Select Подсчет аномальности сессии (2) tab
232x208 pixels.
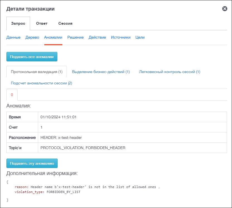[x=41, y=83]
